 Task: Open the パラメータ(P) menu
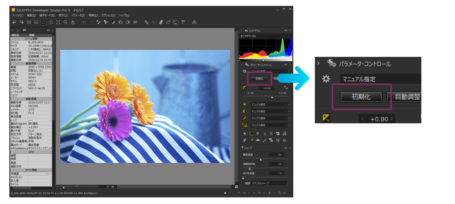(78, 15)
